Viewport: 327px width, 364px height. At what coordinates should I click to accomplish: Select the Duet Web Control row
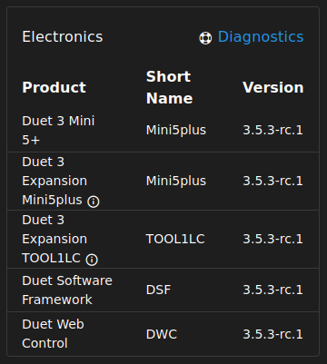(163, 334)
